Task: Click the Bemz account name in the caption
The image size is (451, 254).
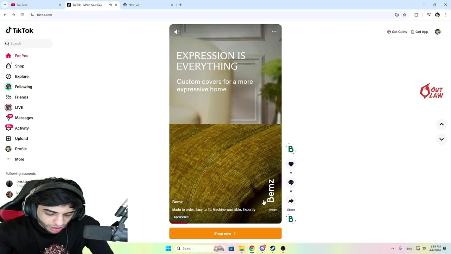Action: (177, 202)
